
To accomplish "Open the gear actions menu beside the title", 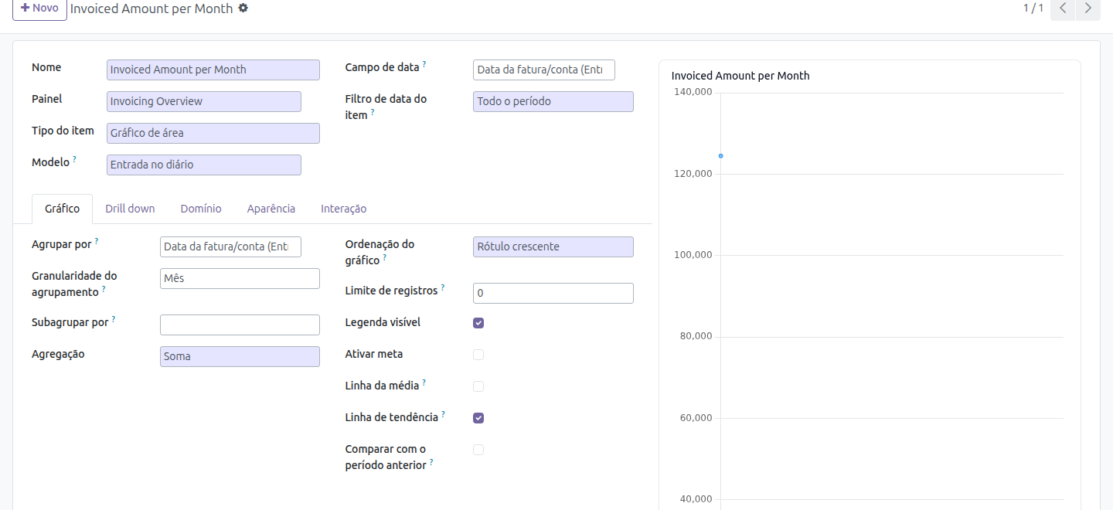I will point(243,8).
